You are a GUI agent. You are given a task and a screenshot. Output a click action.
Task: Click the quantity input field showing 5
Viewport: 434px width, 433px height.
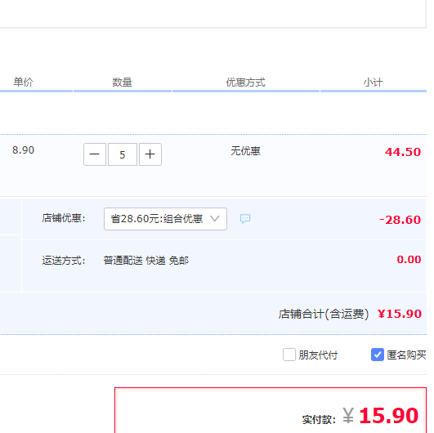(x=123, y=154)
